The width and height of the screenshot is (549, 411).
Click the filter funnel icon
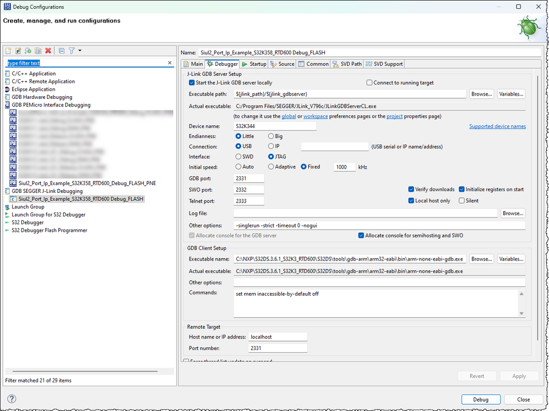tap(71, 51)
